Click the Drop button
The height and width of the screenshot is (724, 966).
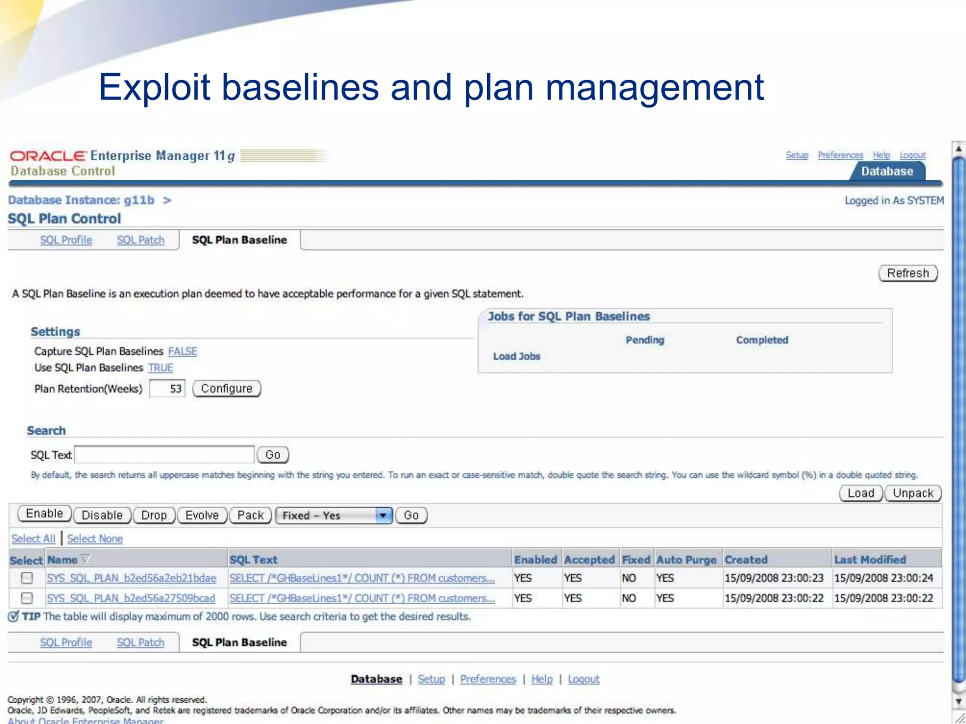(154, 515)
